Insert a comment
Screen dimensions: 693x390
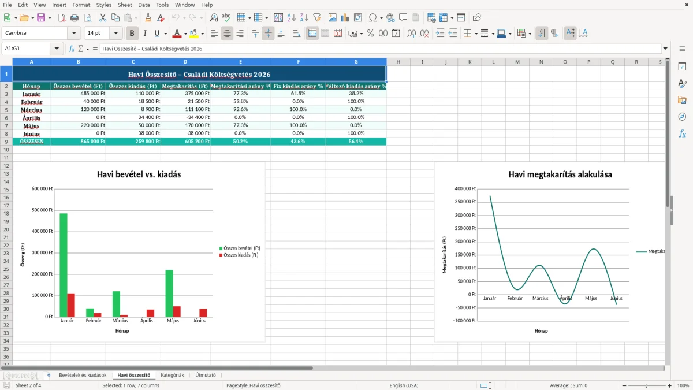tap(403, 18)
